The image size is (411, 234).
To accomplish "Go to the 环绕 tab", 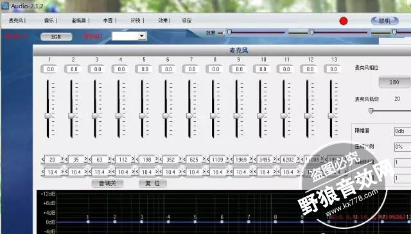I will [136, 21].
